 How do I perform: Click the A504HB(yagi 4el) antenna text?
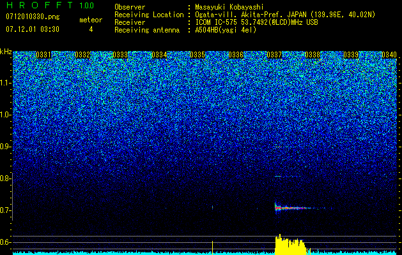click(x=226, y=30)
